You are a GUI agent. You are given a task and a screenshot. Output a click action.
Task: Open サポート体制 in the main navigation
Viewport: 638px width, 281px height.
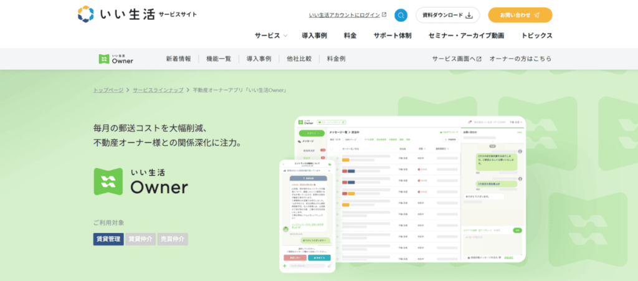coord(393,36)
